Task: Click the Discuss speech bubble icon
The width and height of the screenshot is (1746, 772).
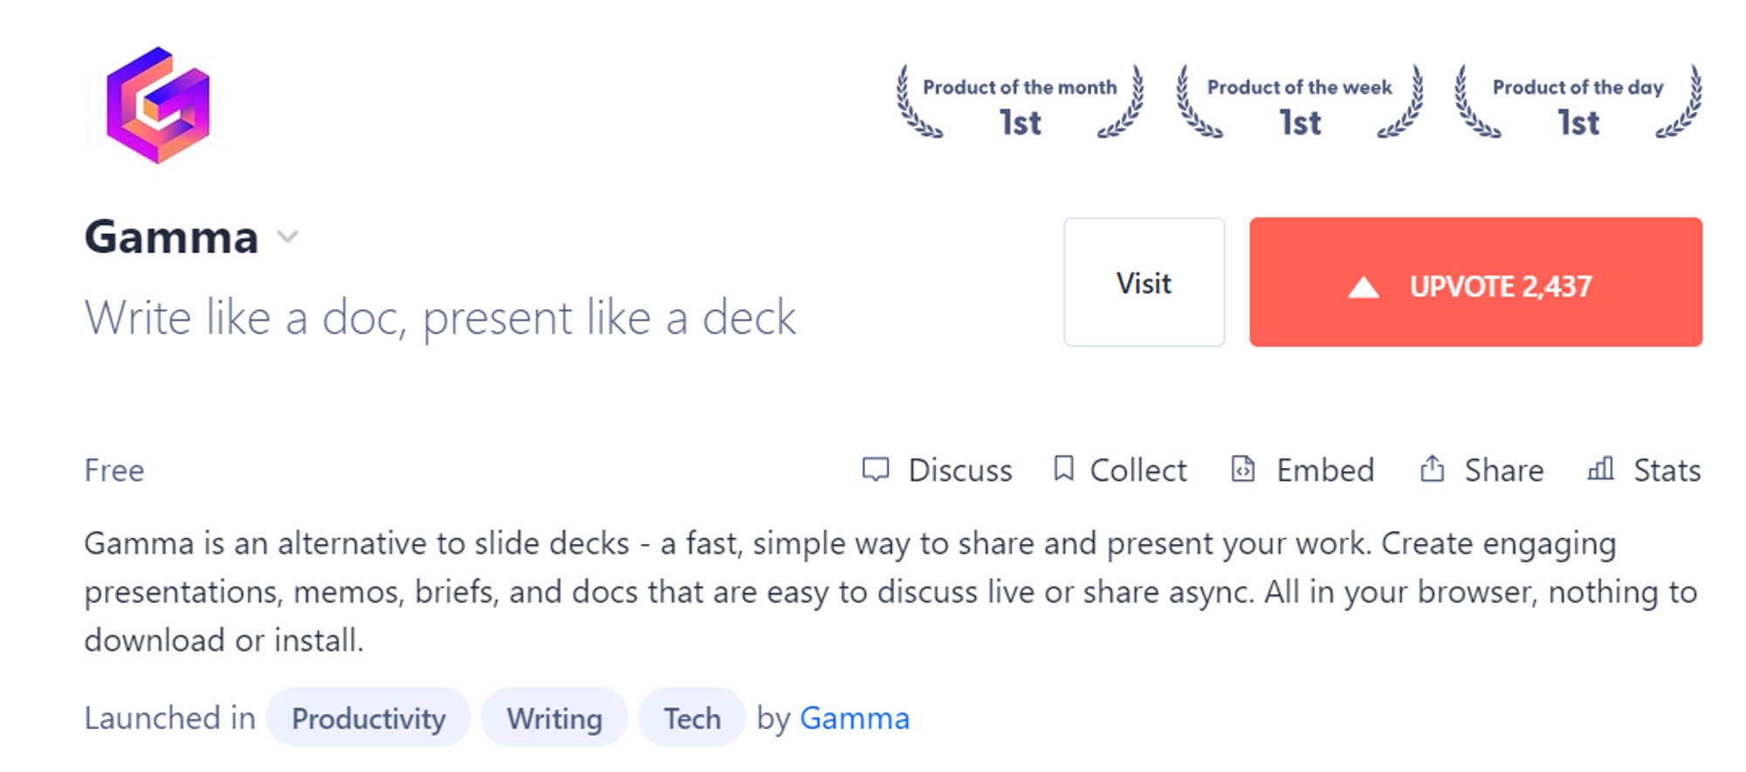Action: pyautogui.click(x=876, y=470)
